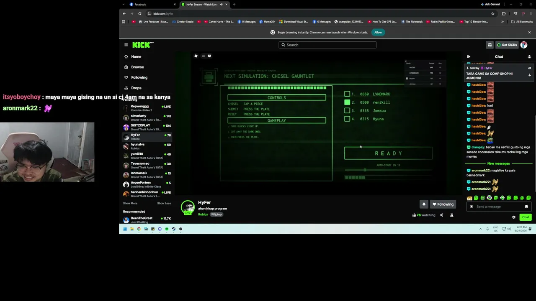
Task: Open SKITZOPLAY channel in the sidebar
Action: (147, 127)
